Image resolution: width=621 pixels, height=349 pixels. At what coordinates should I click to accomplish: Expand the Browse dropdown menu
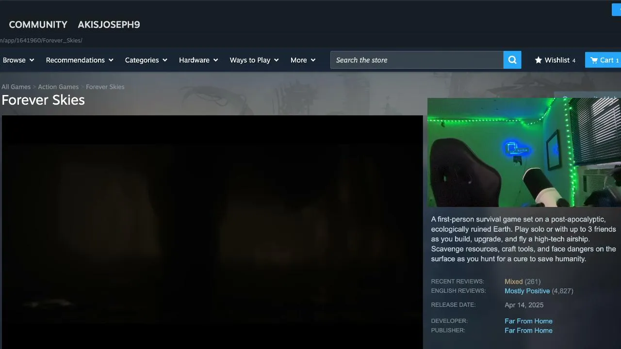[x=18, y=60]
